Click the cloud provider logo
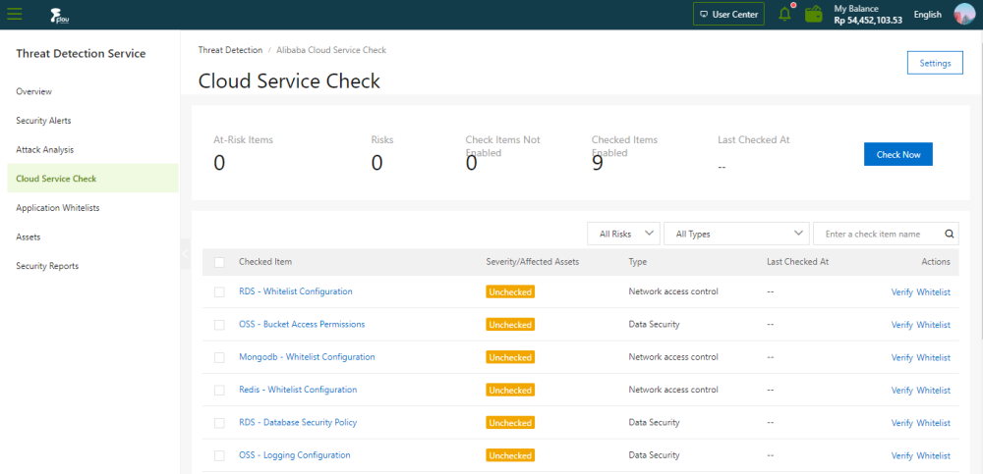983x474 pixels. click(60, 15)
